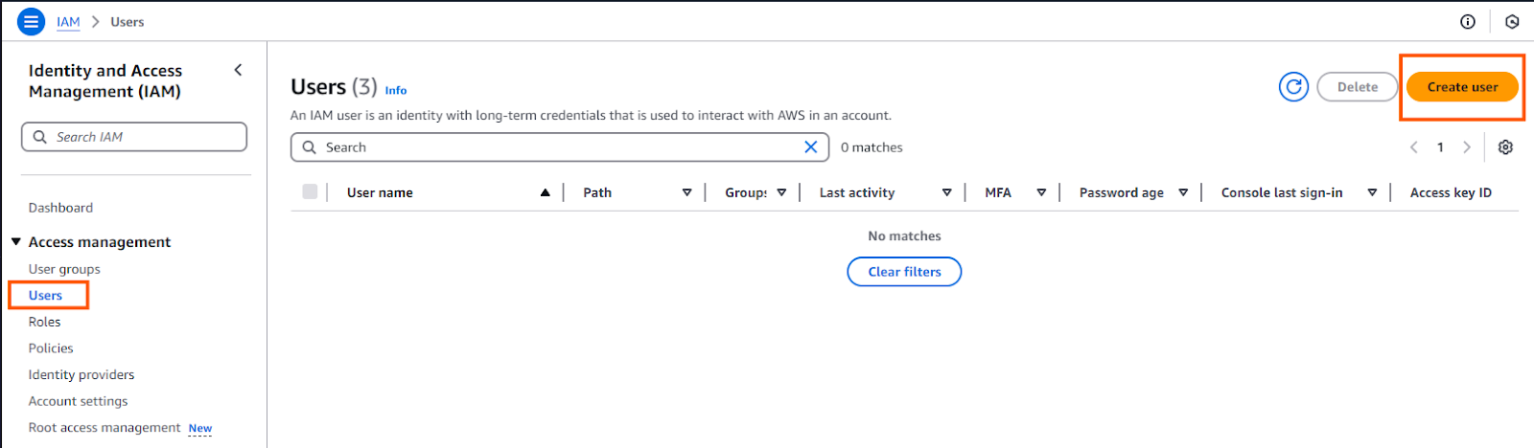Open Identity providers page
Image resolution: width=1534 pixels, height=448 pixels.
[81, 375]
